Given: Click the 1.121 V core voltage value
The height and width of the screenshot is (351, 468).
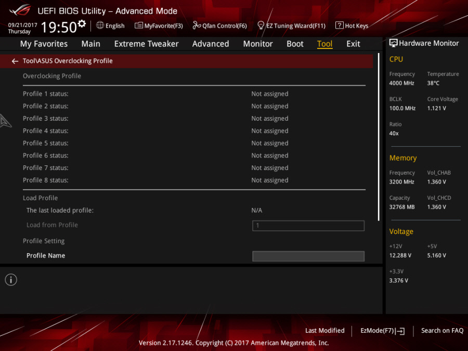Looking at the screenshot, I should tap(436, 108).
